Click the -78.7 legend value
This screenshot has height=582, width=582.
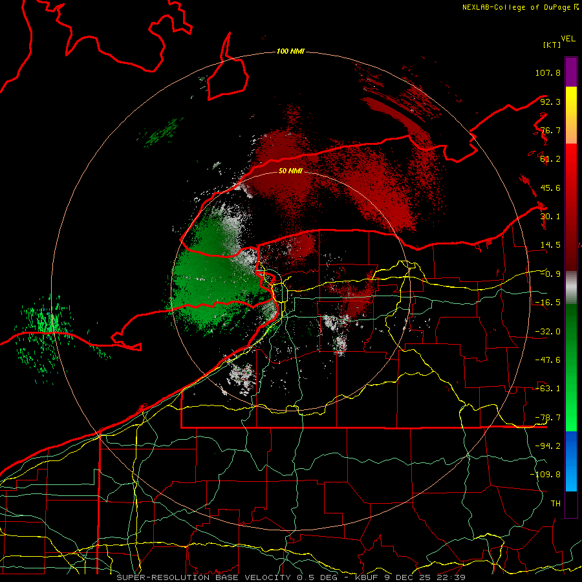point(548,418)
